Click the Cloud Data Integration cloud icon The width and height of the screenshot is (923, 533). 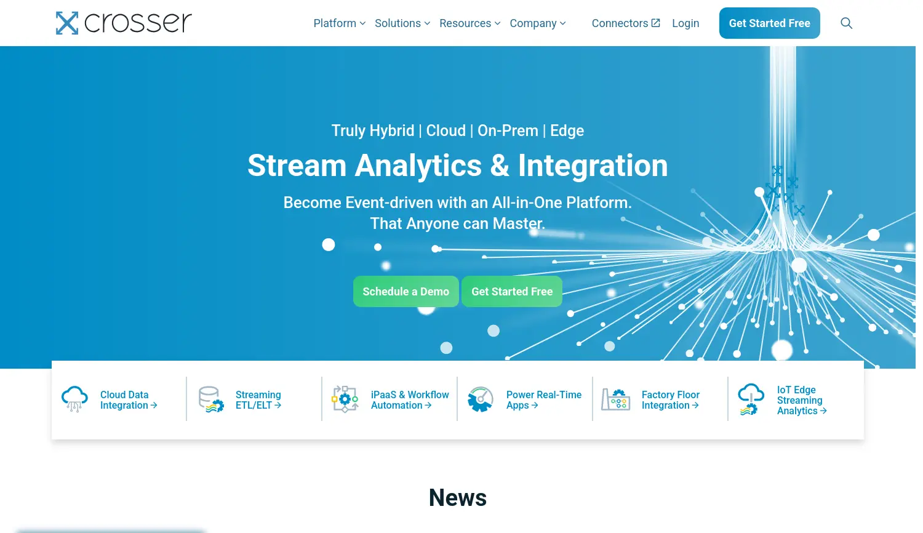pyautogui.click(x=74, y=399)
